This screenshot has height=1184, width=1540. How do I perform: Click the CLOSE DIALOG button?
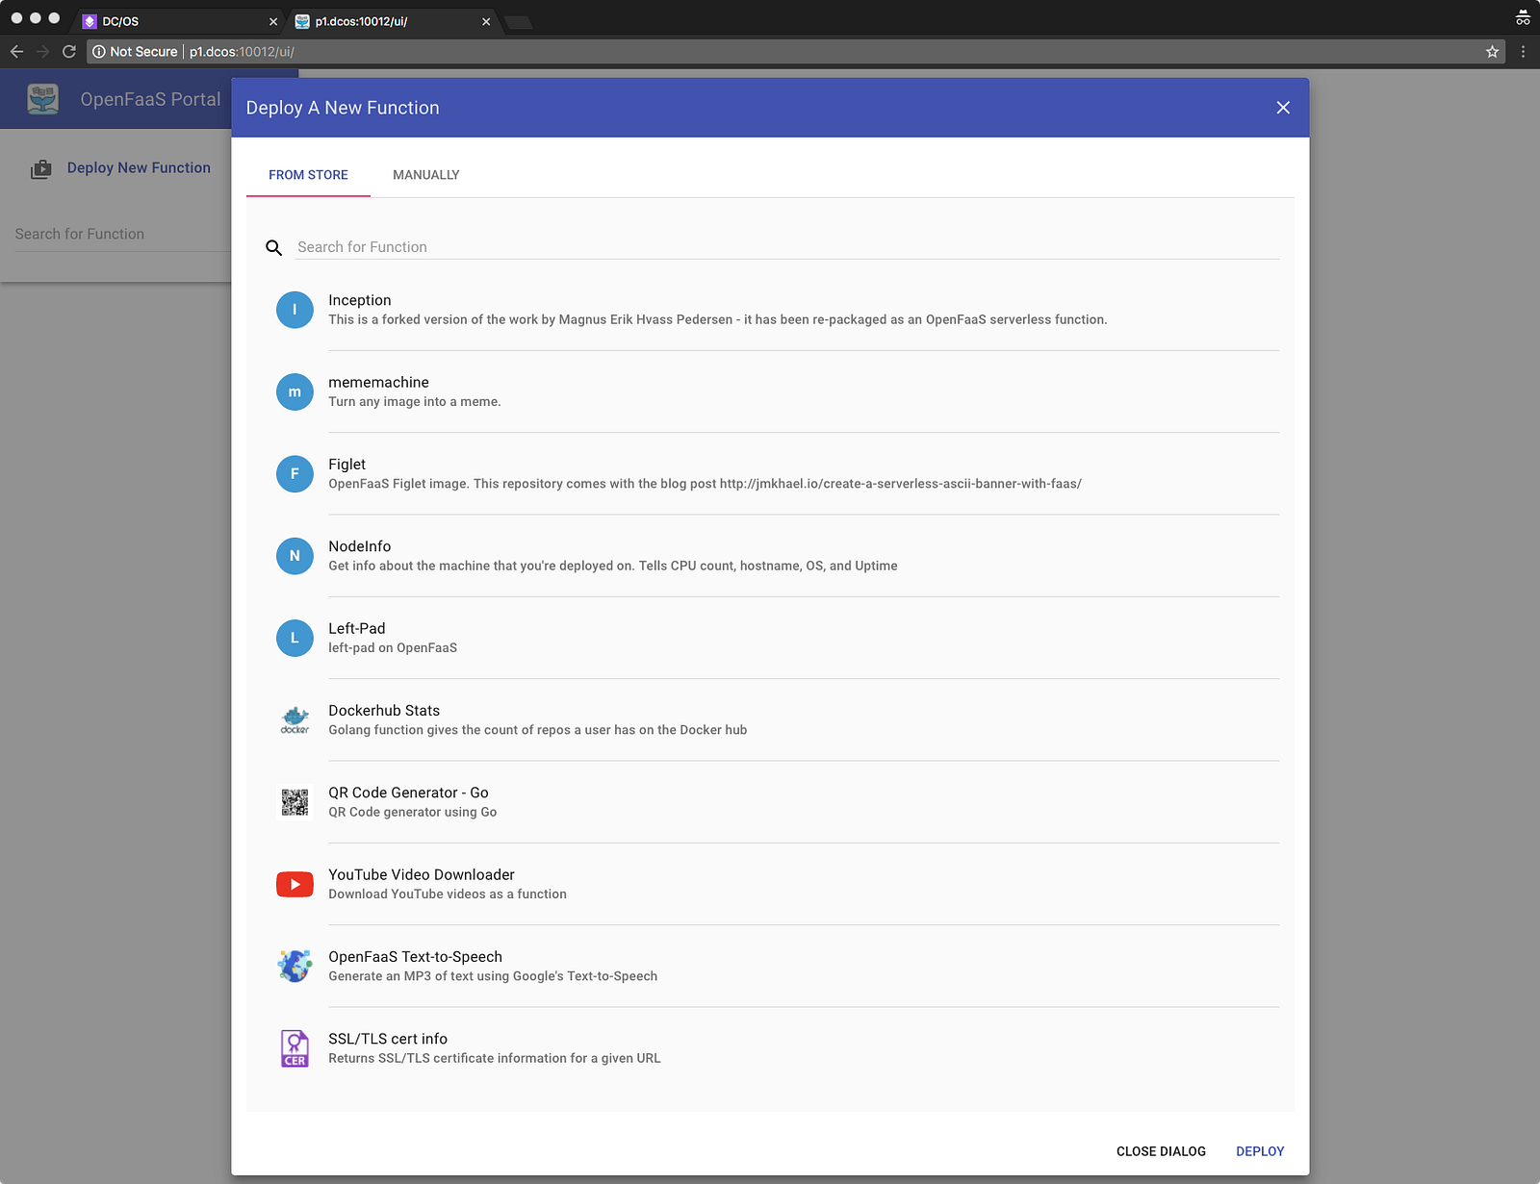(x=1161, y=1151)
